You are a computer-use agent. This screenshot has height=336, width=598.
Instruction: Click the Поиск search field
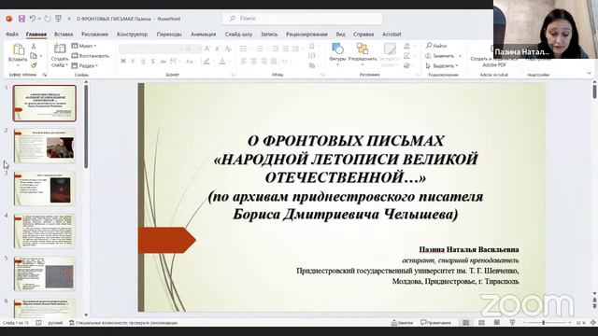[303, 19]
